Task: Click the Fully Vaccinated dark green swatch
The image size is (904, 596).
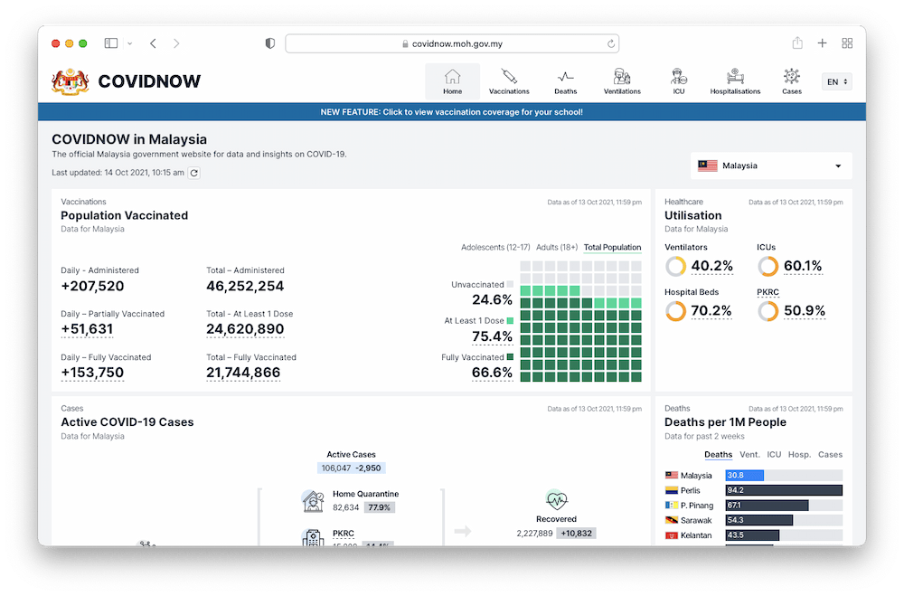Action: 510,357
